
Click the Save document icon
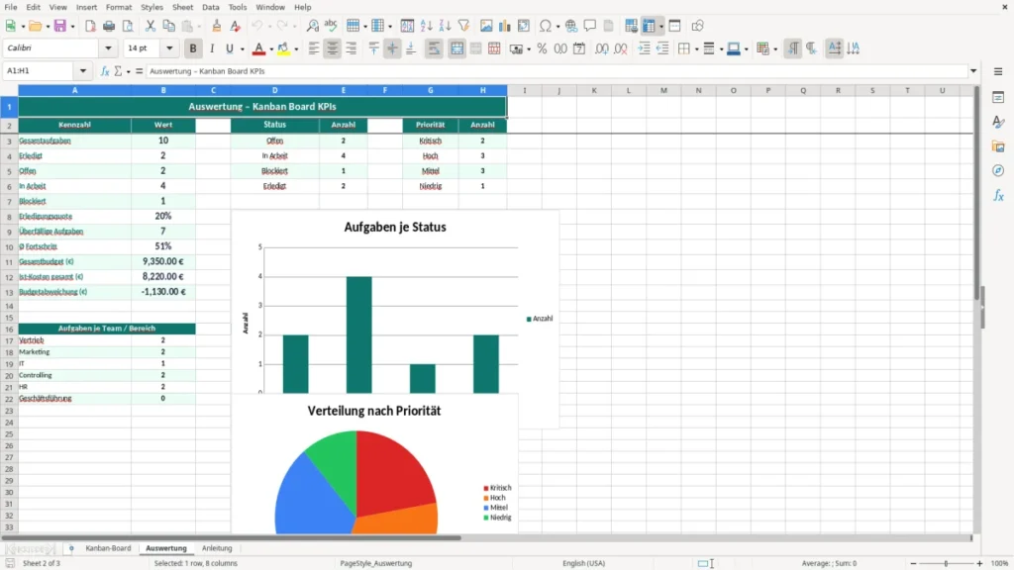pyautogui.click(x=60, y=26)
